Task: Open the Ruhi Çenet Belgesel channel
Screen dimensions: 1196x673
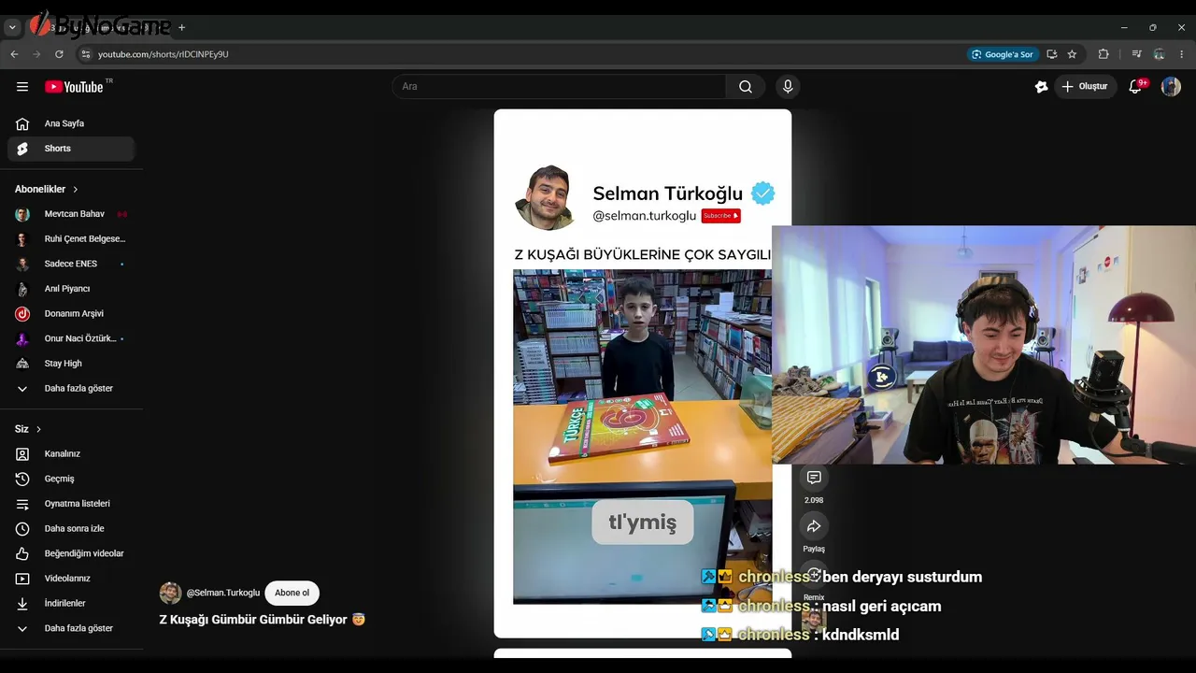Action: [x=72, y=239]
